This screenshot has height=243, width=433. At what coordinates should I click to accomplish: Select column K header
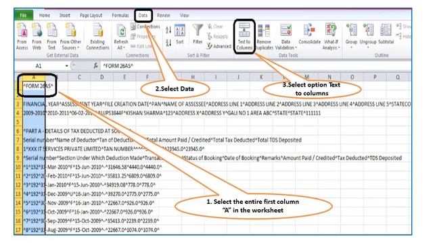point(261,77)
